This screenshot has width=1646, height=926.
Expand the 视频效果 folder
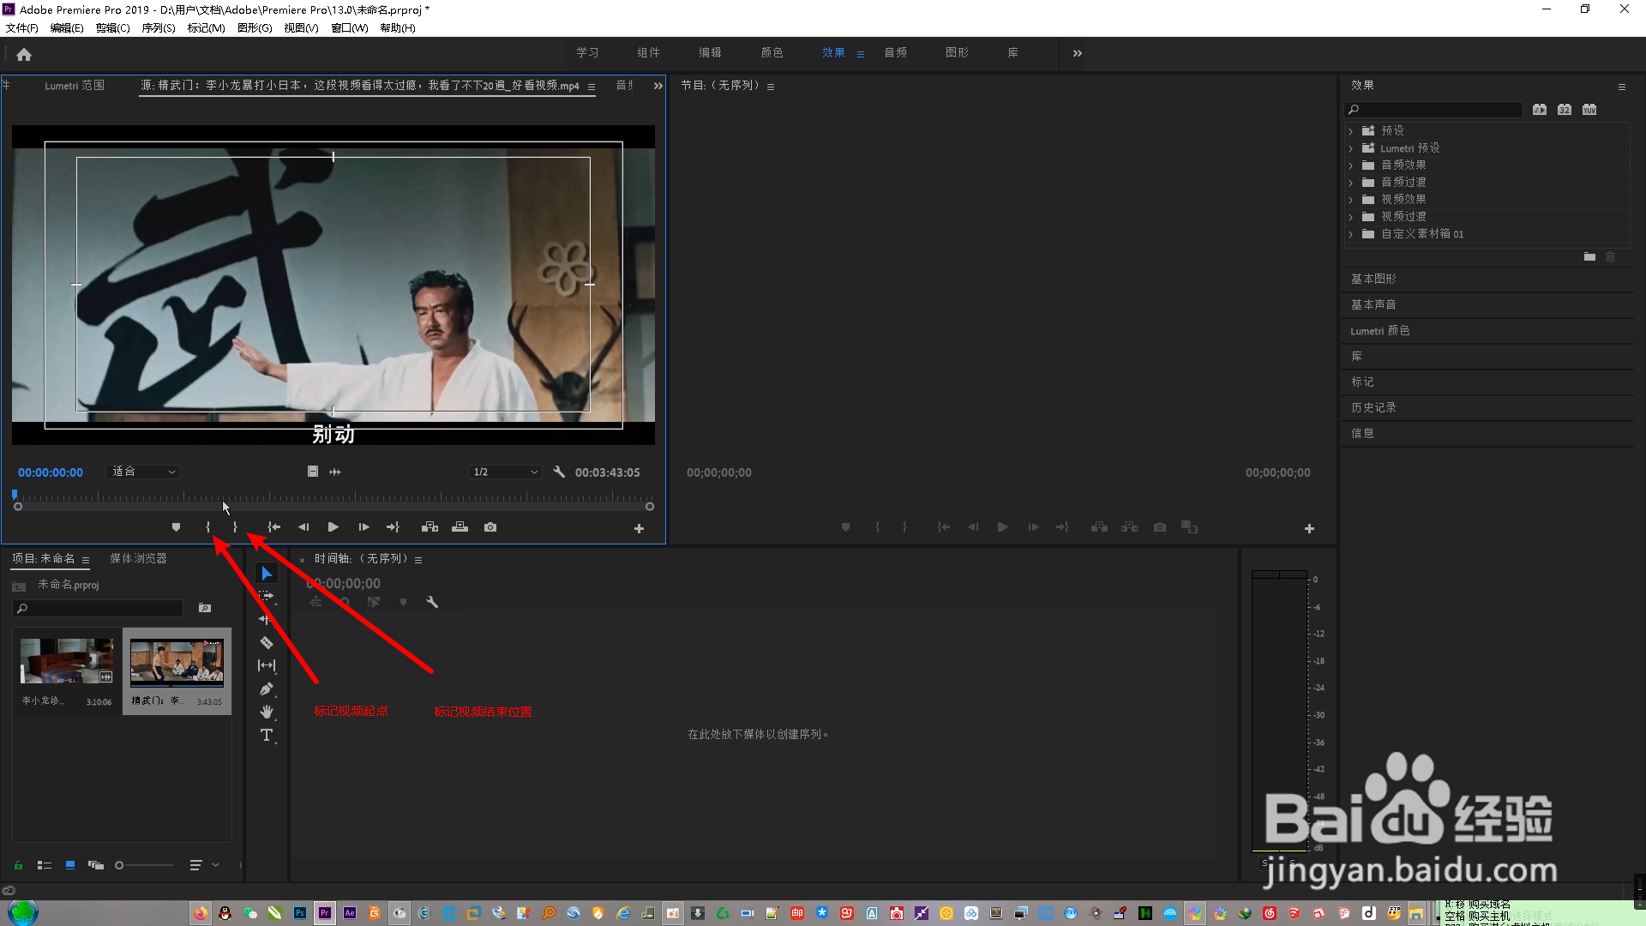coord(1351,200)
